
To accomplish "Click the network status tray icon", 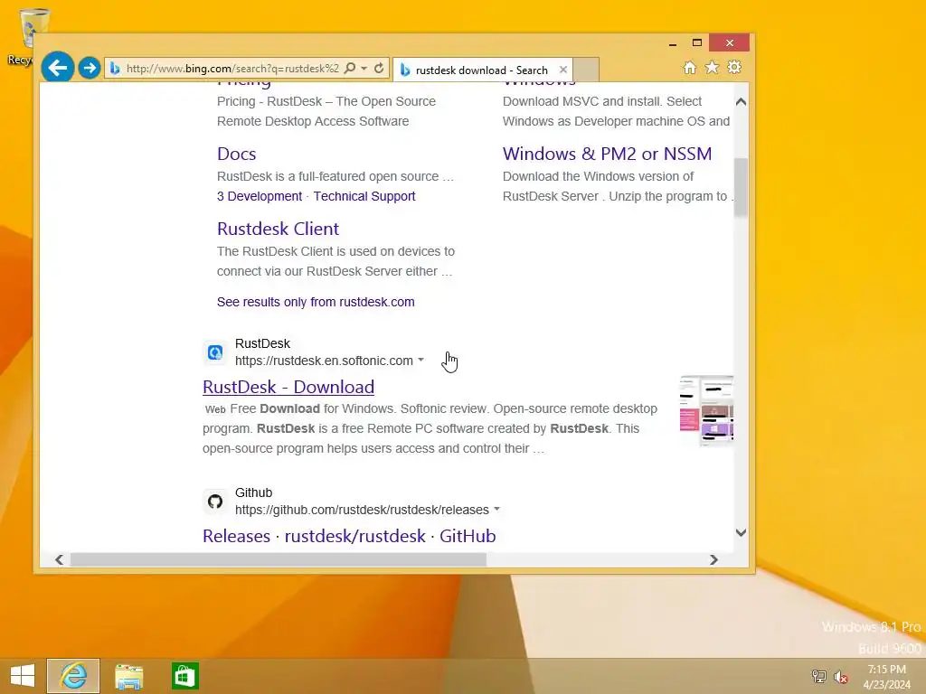I will click(x=818, y=676).
